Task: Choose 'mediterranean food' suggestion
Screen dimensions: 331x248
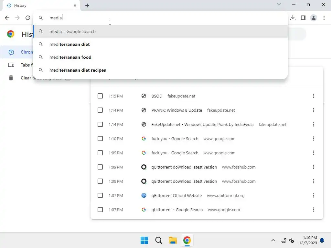Action: tap(160, 57)
